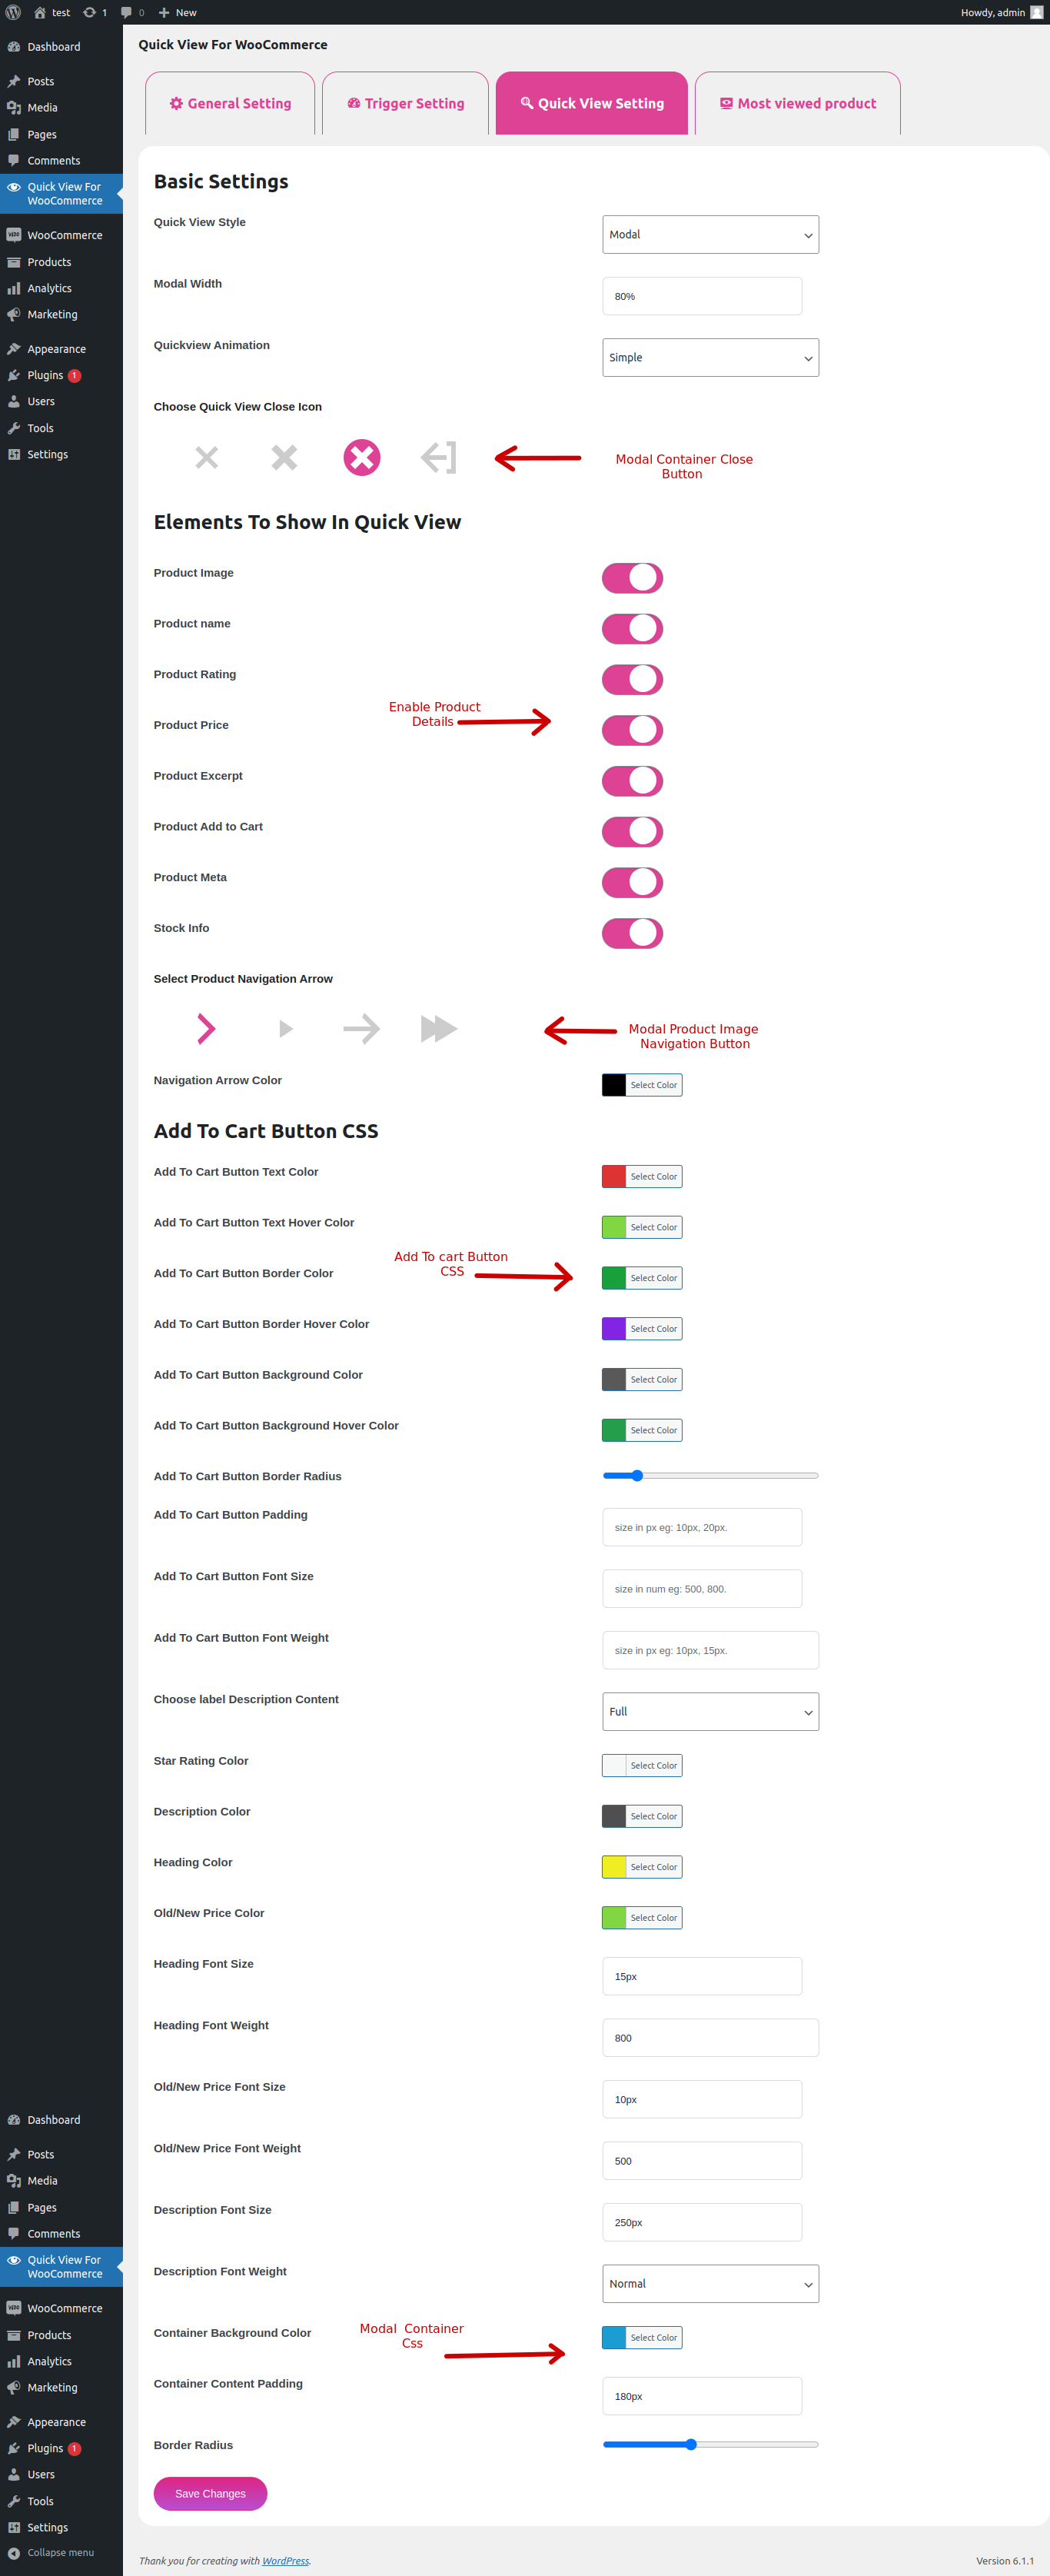Select the circled X close icon
Viewport: 1050px width, 2576px height.
pos(361,458)
